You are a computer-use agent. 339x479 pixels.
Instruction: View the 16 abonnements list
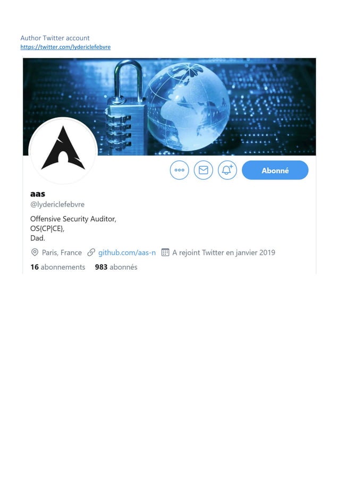pos(58,267)
